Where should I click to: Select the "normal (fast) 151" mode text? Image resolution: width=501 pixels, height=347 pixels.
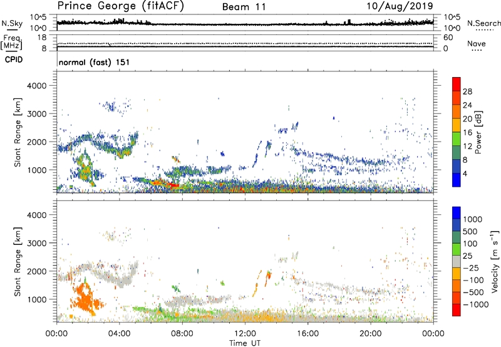click(x=95, y=62)
